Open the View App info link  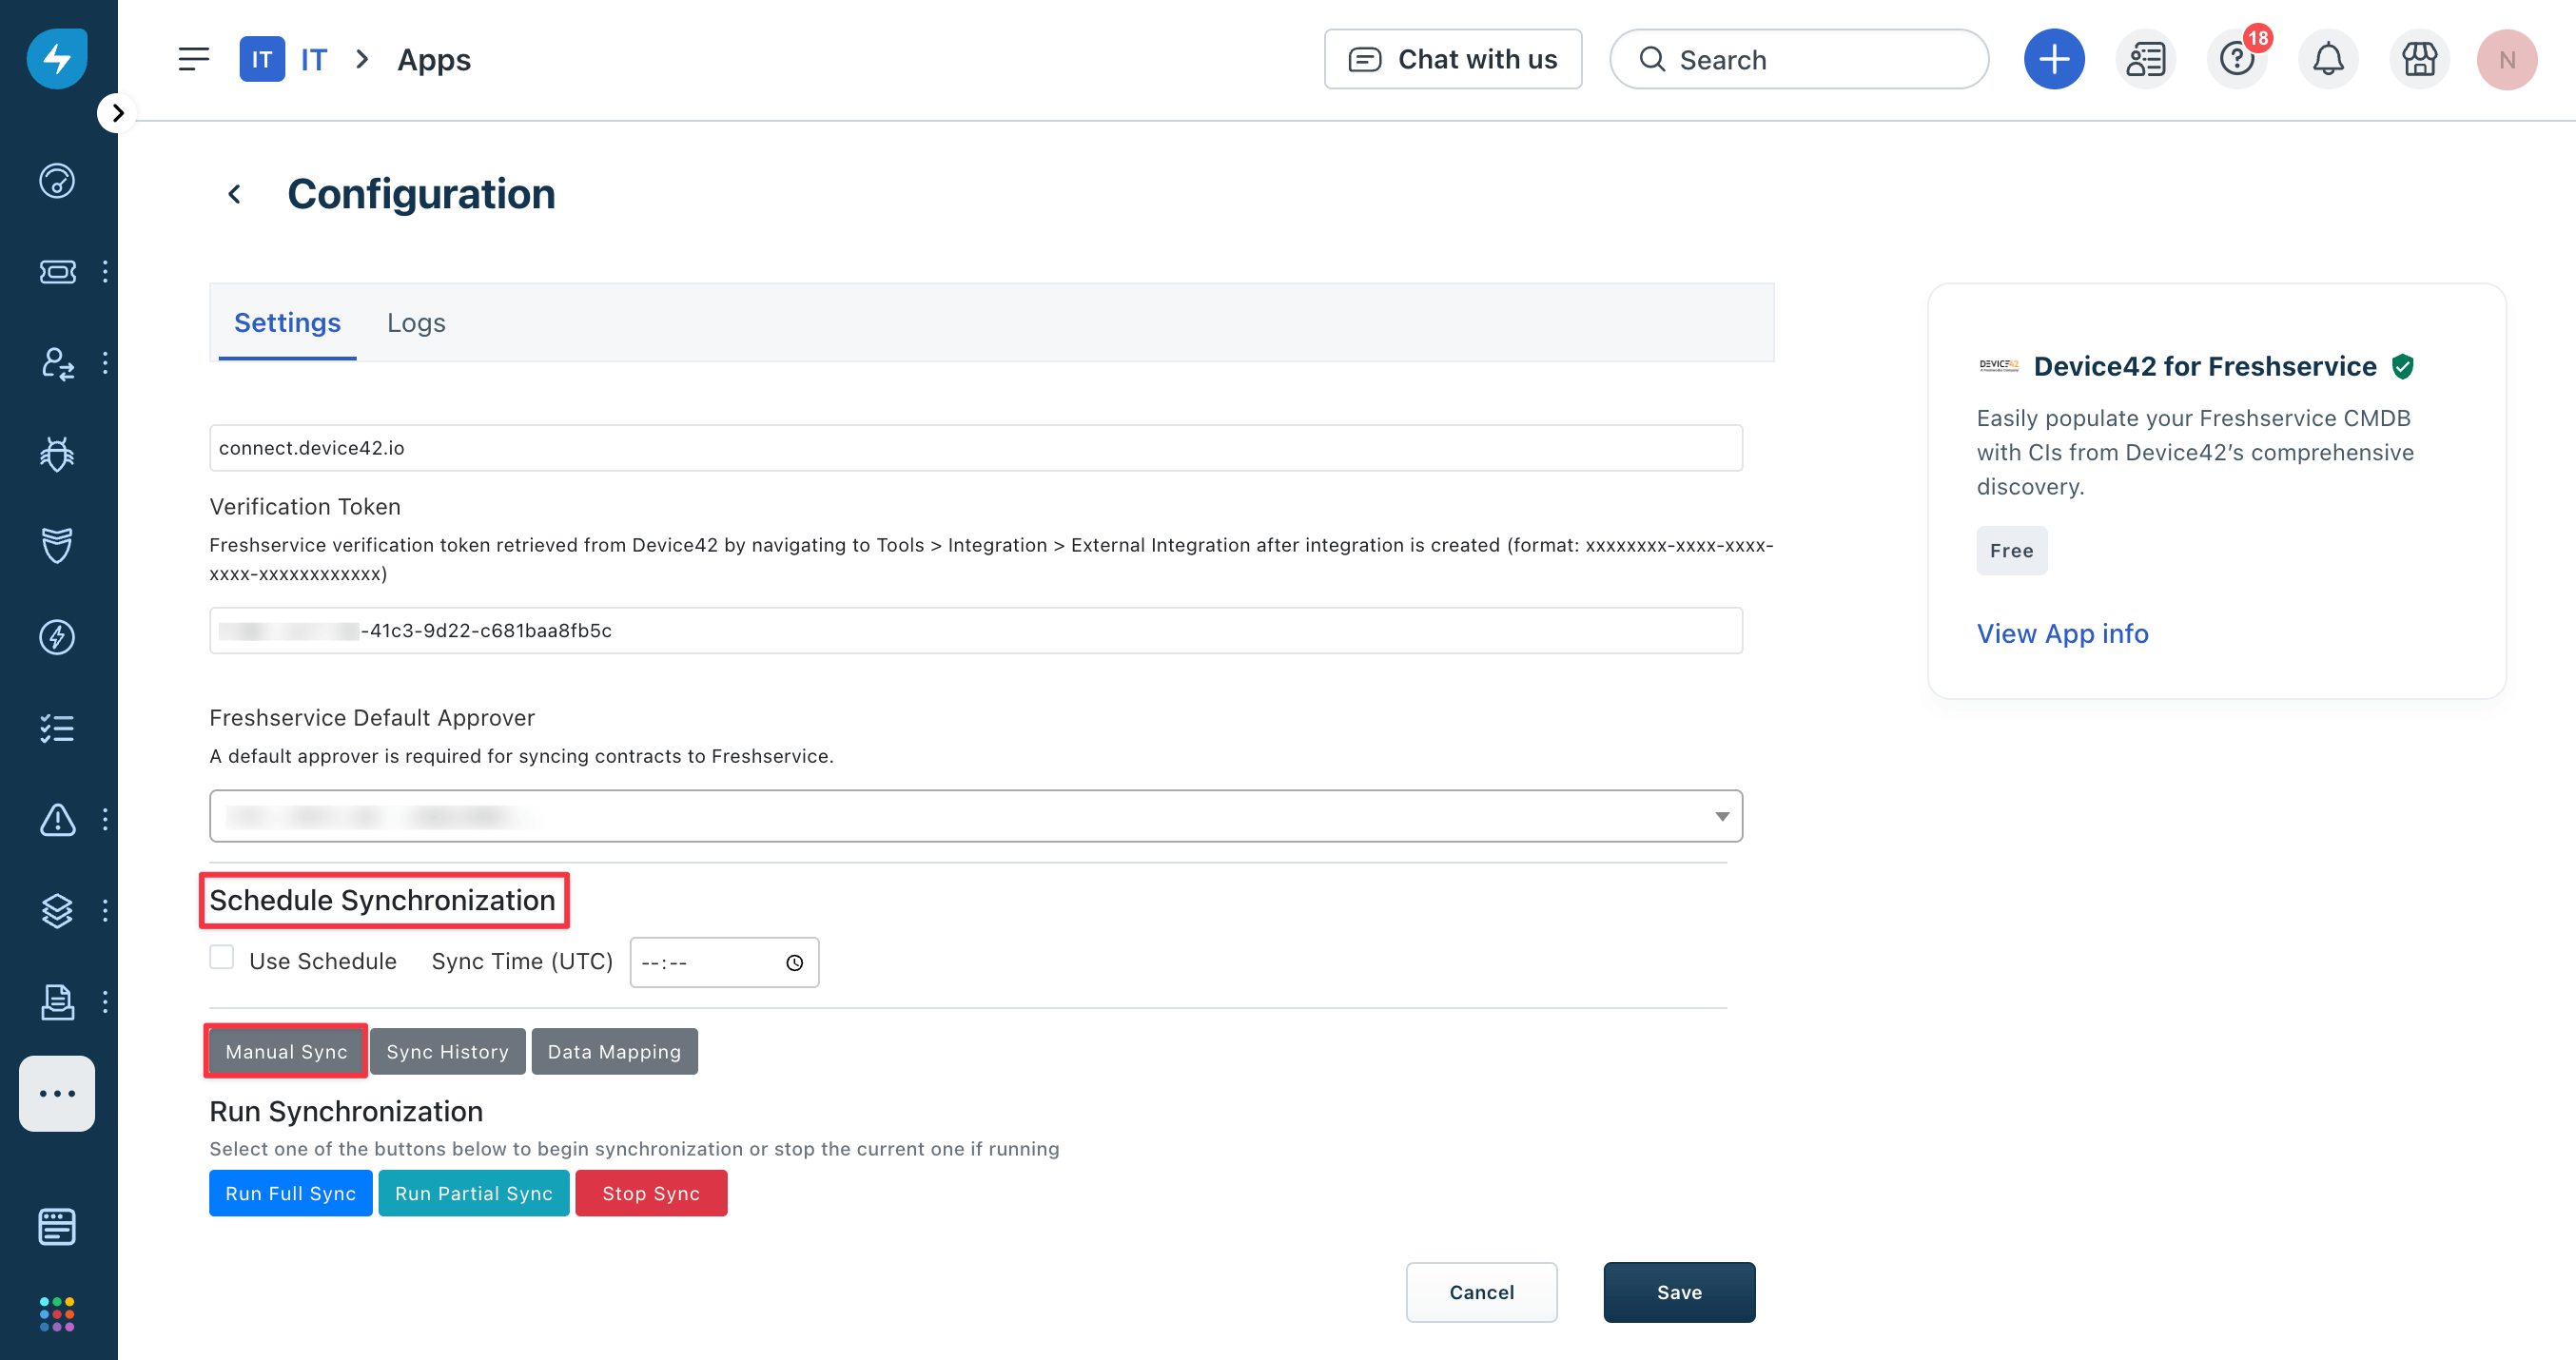(x=2062, y=633)
